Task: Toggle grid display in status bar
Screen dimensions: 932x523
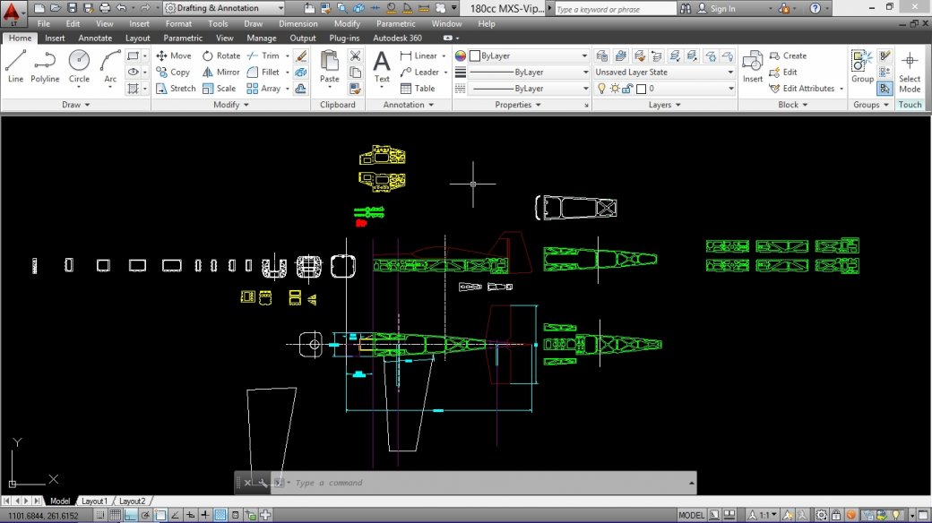Action: [116, 515]
